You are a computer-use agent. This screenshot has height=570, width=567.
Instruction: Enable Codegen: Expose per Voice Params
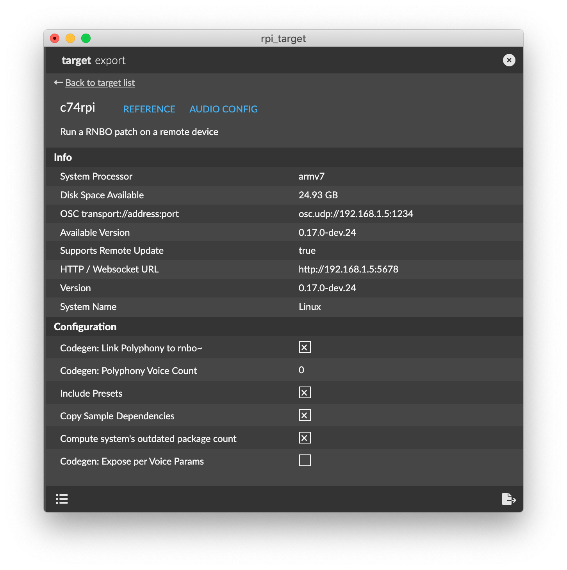(305, 460)
